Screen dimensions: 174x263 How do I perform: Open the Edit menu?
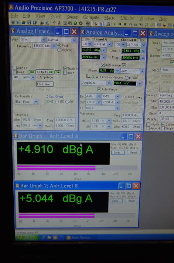click(x=27, y=16)
